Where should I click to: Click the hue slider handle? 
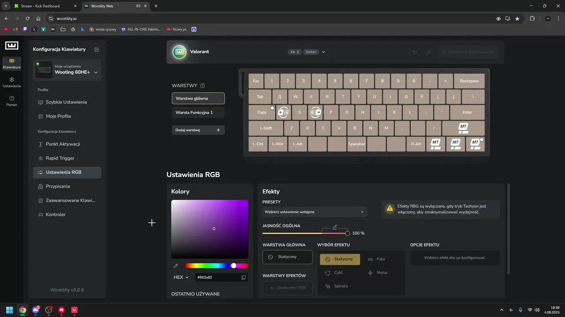[234, 265]
